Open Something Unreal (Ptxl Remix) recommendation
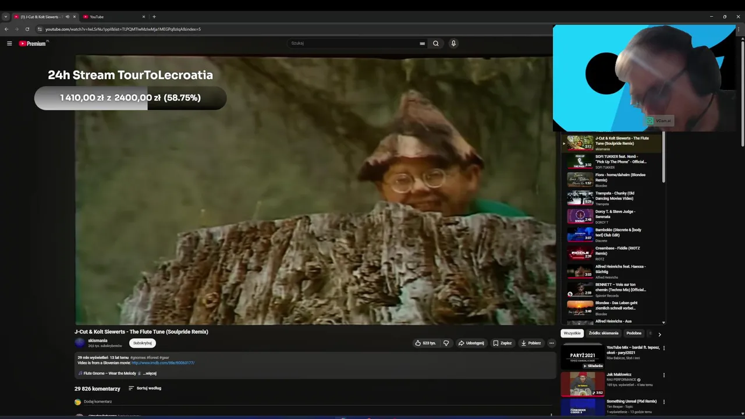Image resolution: width=745 pixels, height=419 pixels. click(611, 406)
